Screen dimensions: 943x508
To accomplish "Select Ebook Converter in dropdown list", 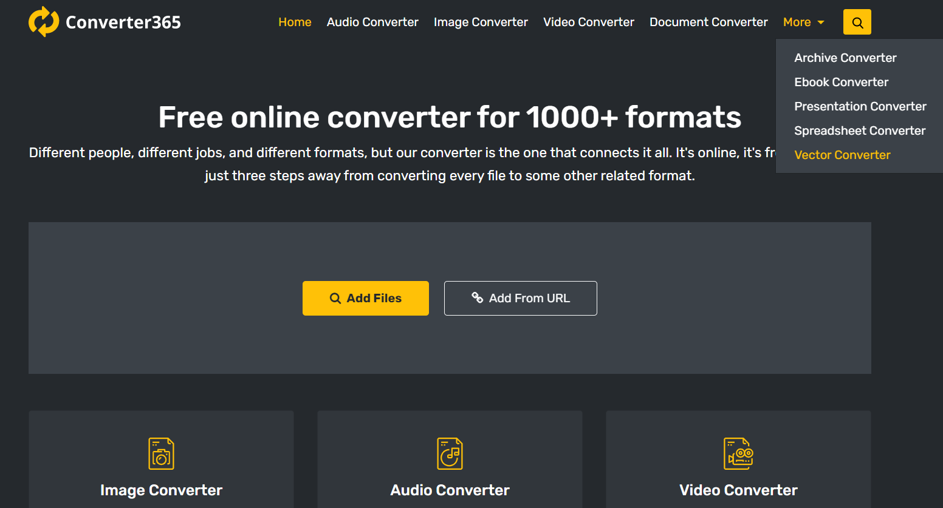I will click(841, 82).
